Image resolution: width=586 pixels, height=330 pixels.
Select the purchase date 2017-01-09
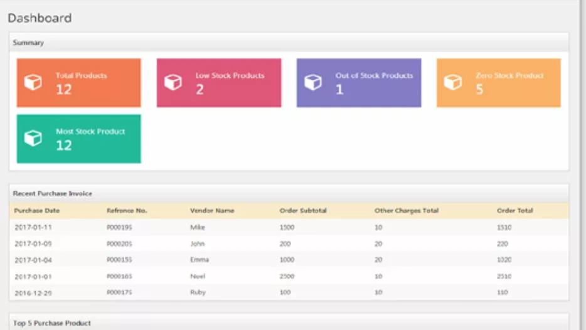coord(33,243)
